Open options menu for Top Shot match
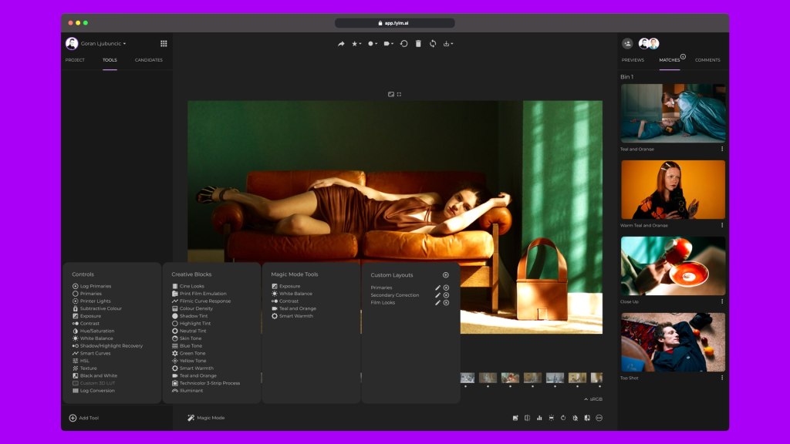Image resolution: width=790 pixels, height=444 pixels. (x=722, y=378)
